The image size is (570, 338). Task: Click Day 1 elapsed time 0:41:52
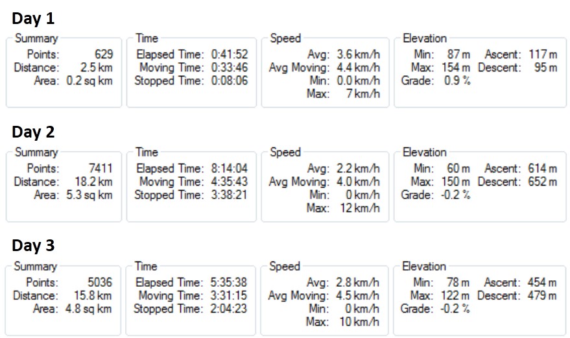pyautogui.click(x=228, y=54)
